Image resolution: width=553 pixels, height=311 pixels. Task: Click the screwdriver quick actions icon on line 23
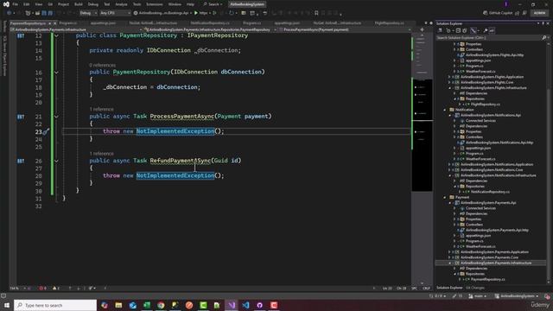tap(46, 131)
